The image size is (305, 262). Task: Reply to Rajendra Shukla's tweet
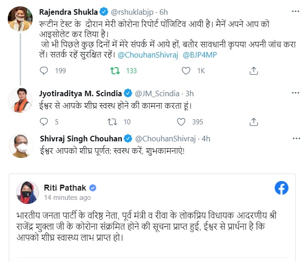(x=44, y=71)
